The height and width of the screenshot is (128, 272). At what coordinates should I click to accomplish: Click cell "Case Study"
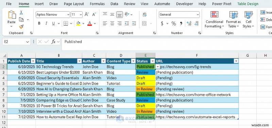tap(121, 100)
